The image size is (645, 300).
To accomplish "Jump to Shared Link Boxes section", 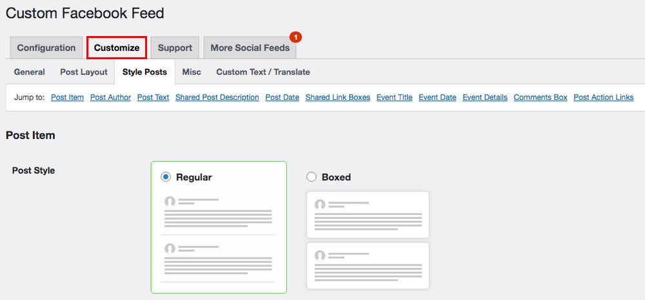I will (338, 97).
